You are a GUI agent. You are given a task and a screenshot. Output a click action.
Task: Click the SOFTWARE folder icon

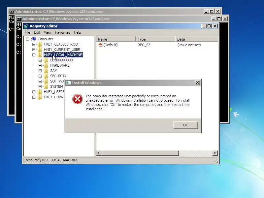pos(46,81)
